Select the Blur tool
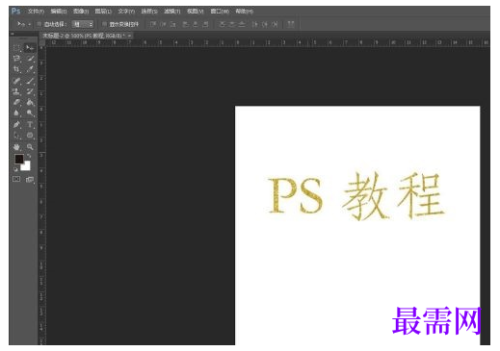500x351 pixels. coord(16,113)
